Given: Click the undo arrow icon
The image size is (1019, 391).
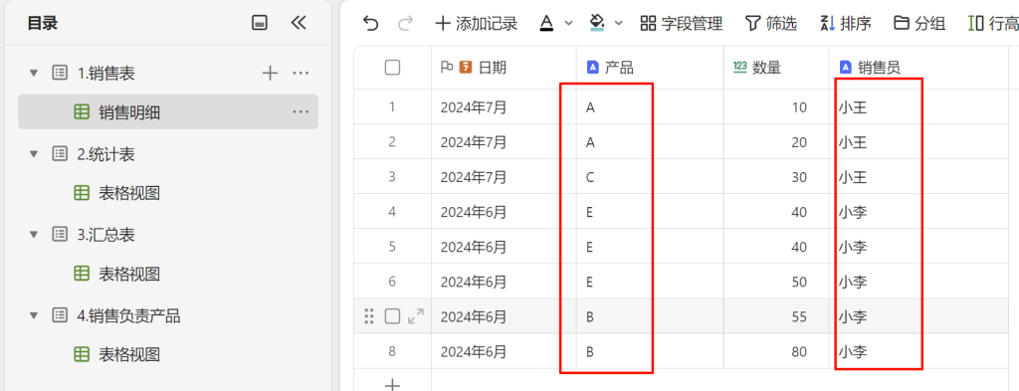Looking at the screenshot, I should tap(370, 24).
